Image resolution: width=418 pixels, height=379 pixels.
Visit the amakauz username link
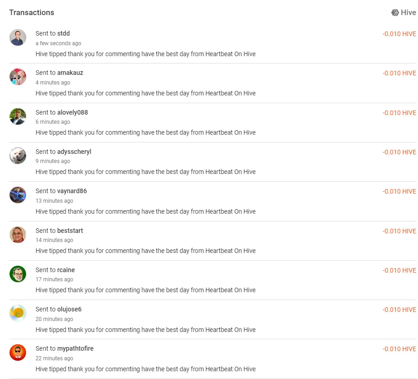70,73
